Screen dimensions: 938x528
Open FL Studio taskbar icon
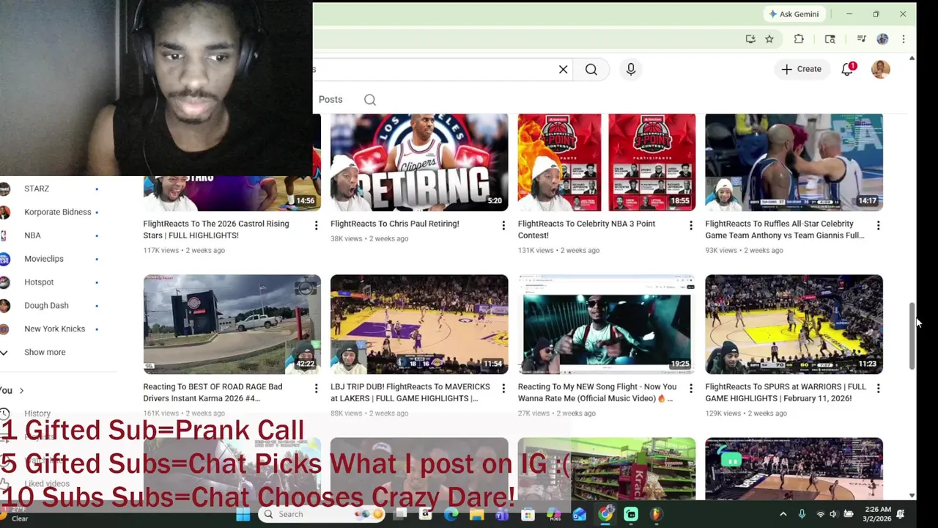657,514
